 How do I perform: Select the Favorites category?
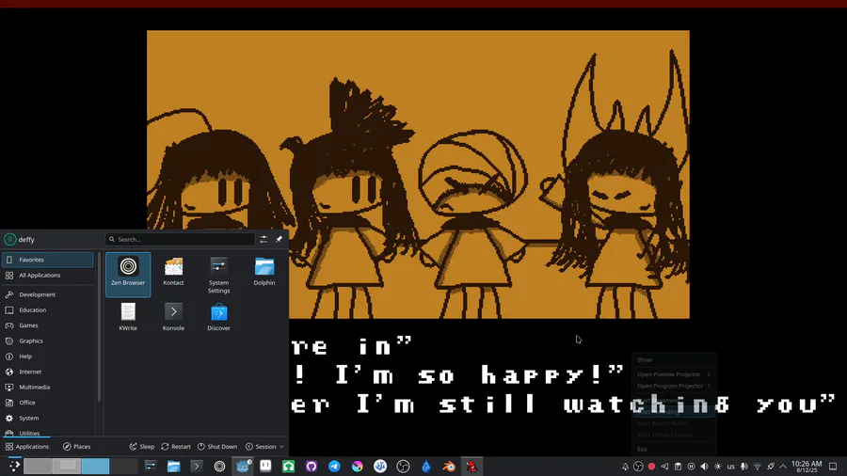click(48, 260)
